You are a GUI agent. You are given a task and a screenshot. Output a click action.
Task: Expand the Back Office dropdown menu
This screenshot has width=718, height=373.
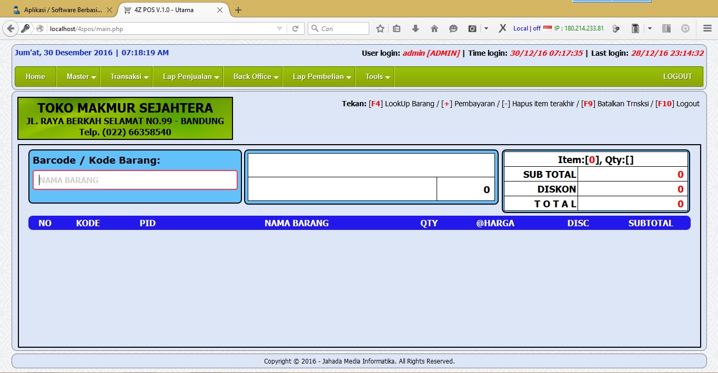(253, 77)
